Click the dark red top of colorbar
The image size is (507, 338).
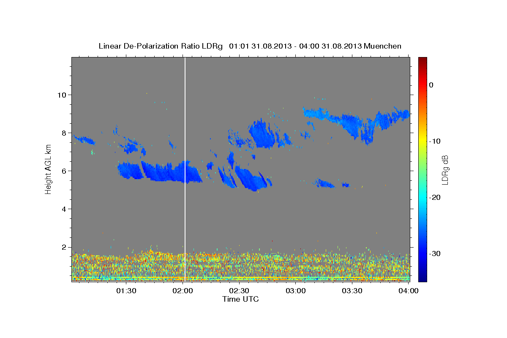point(422,61)
